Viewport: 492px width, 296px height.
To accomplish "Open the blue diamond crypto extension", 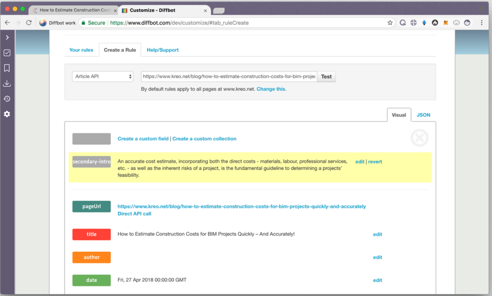I will pos(424,22).
